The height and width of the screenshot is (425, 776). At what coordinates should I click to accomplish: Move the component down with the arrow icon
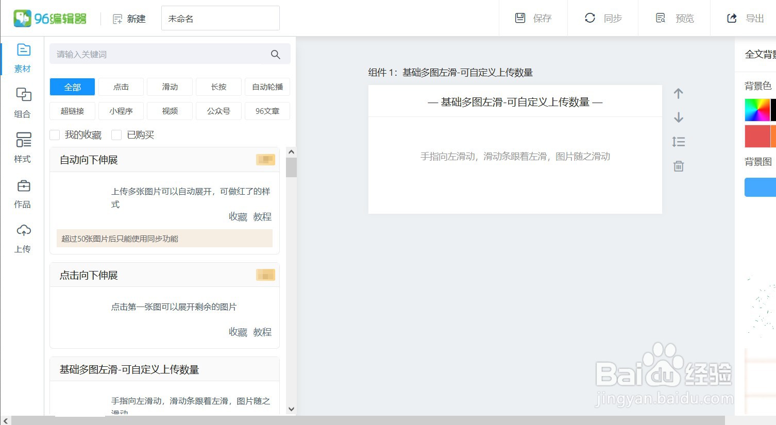click(678, 117)
